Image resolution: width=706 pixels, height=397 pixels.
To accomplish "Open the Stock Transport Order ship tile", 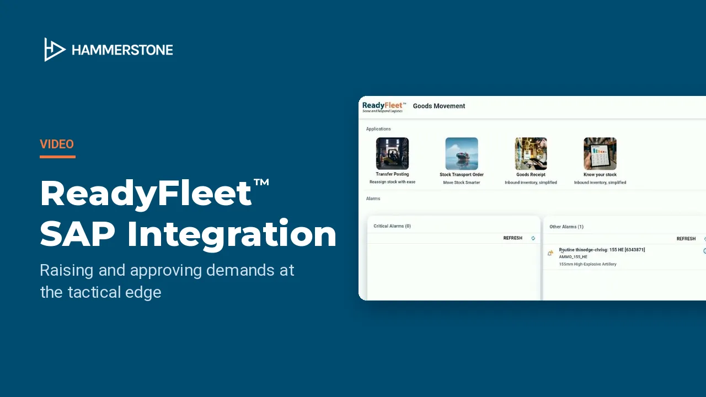I will [462, 153].
